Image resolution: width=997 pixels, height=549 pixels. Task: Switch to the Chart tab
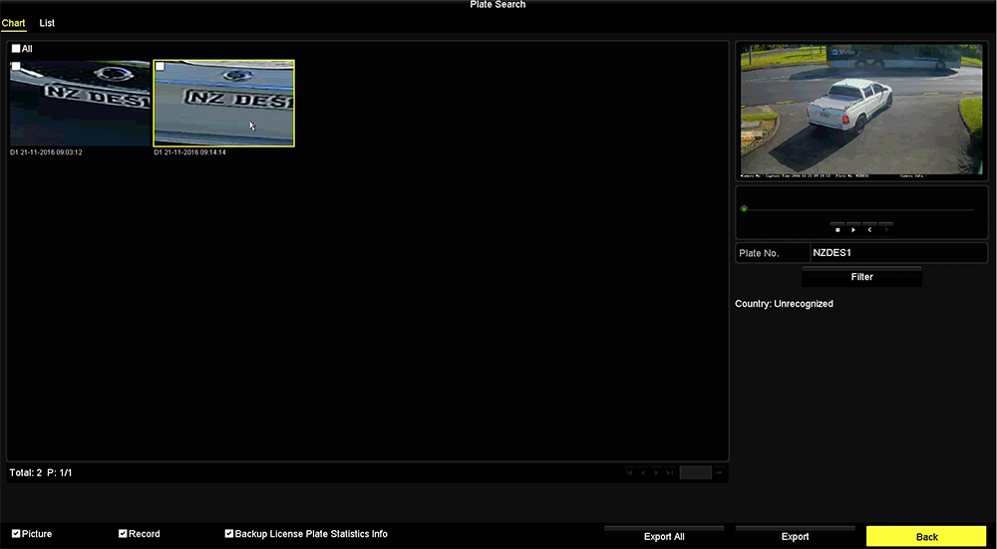click(13, 24)
